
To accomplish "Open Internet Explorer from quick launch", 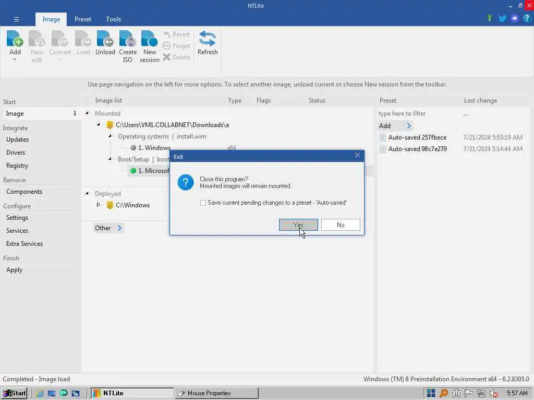I will [40, 394].
